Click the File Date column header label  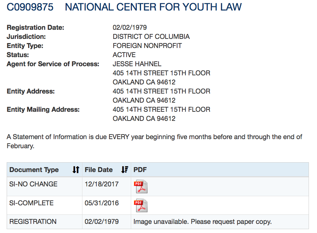tap(99, 170)
